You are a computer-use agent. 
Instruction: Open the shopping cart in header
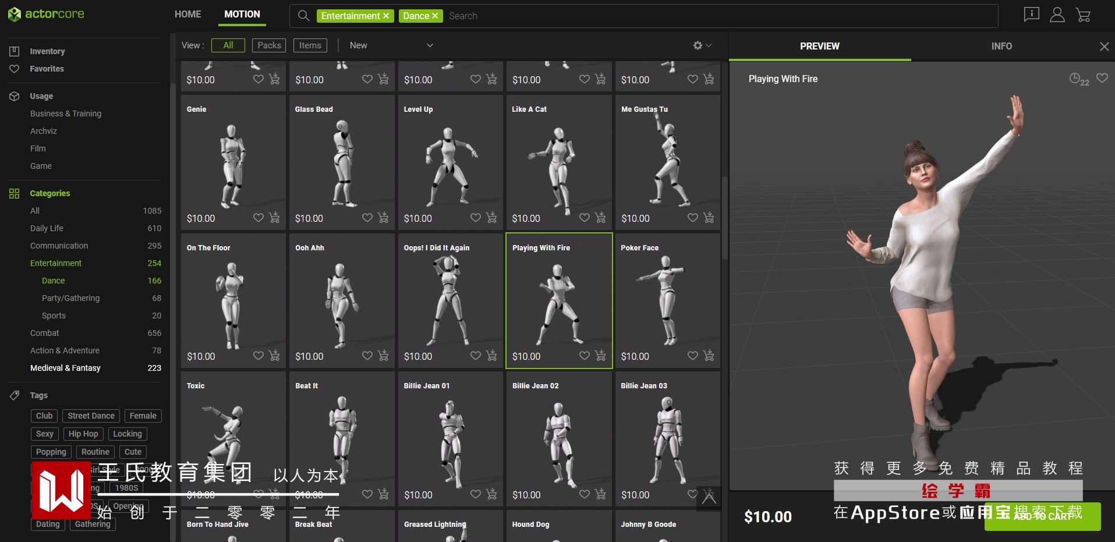(1083, 15)
